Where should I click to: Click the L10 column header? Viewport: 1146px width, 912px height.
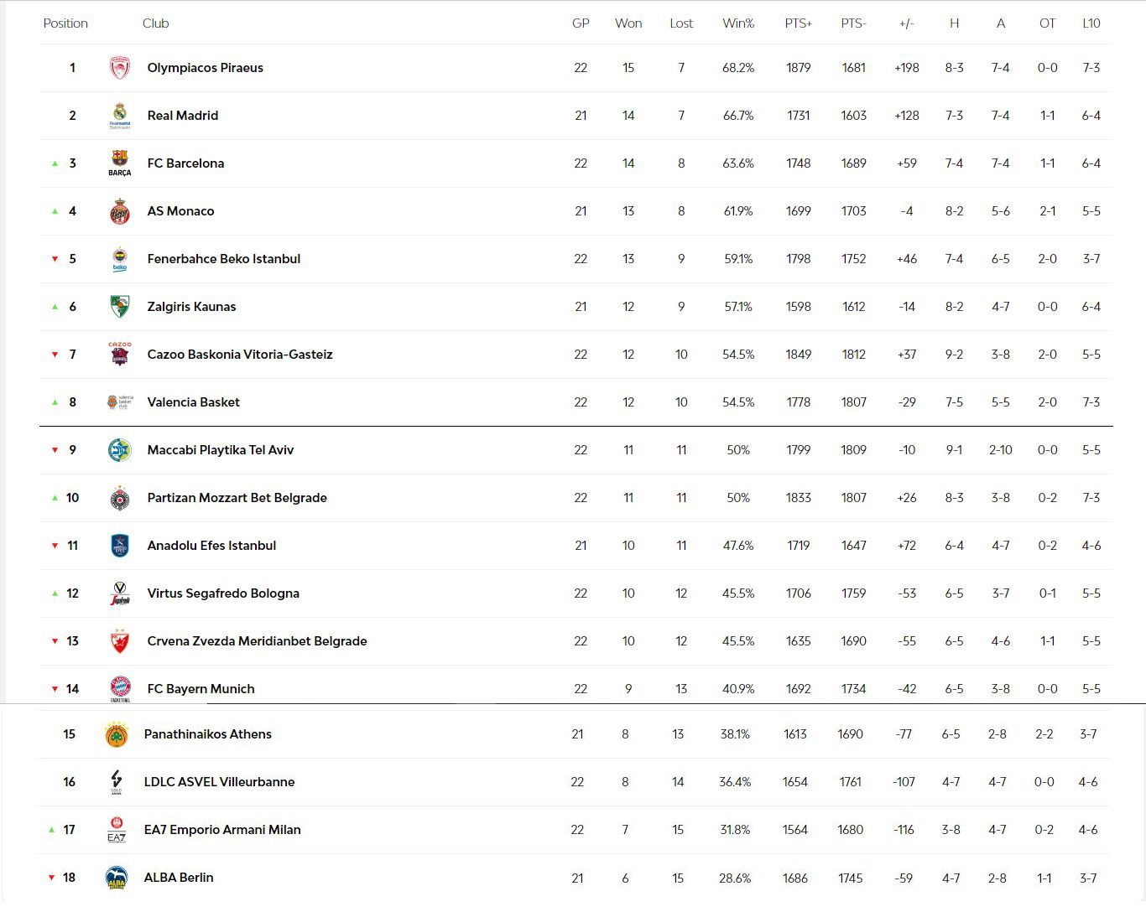pos(1091,23)
